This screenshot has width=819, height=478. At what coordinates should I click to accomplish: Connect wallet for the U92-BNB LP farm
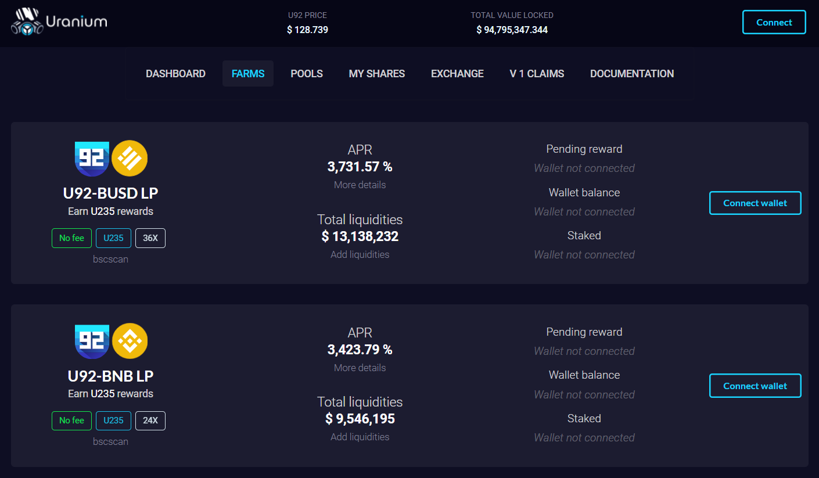tap(755, 386)
